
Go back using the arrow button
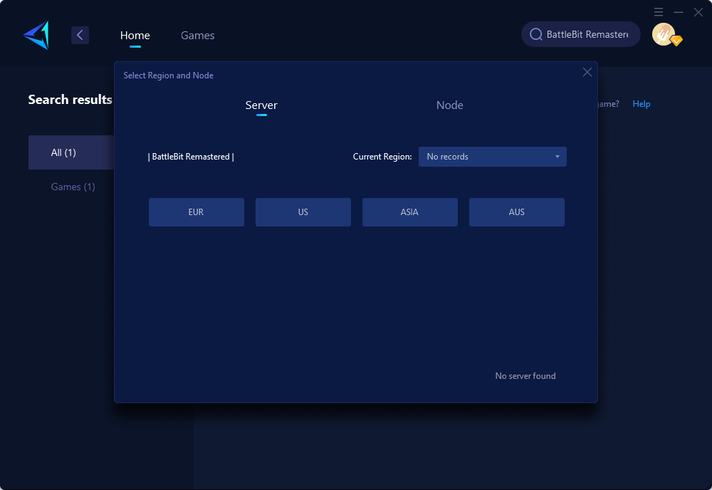pyautogui.click(x=80, y=35)
